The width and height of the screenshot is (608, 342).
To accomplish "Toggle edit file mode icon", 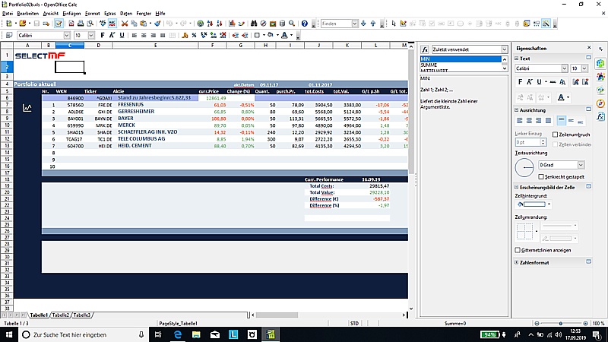I will 59,24.
